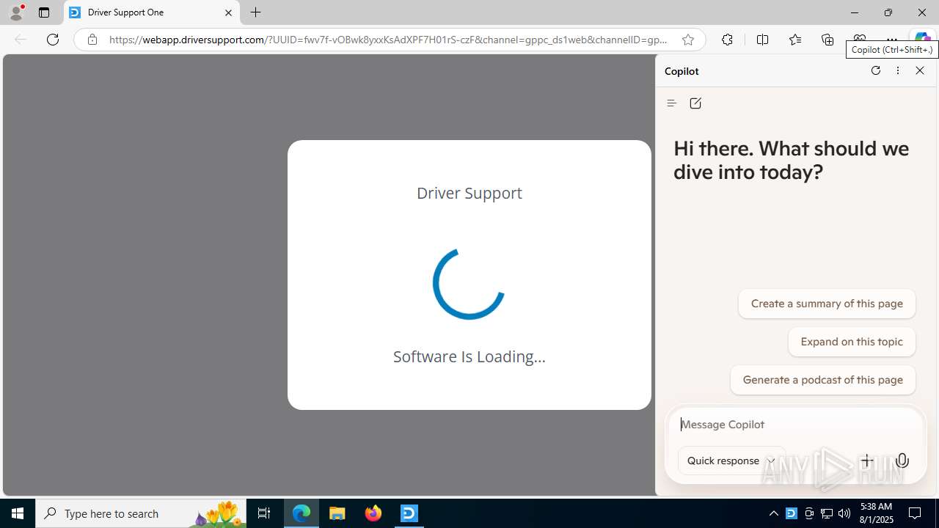The image size is (939, 528).
Task: Open File Explorer from taskbar
Action: 337,513
